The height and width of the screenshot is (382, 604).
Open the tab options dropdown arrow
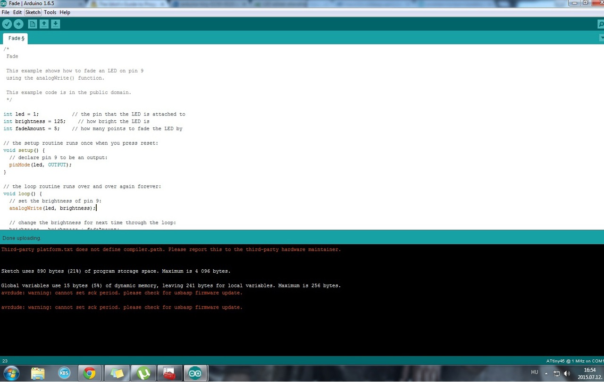tap(602, 38)
